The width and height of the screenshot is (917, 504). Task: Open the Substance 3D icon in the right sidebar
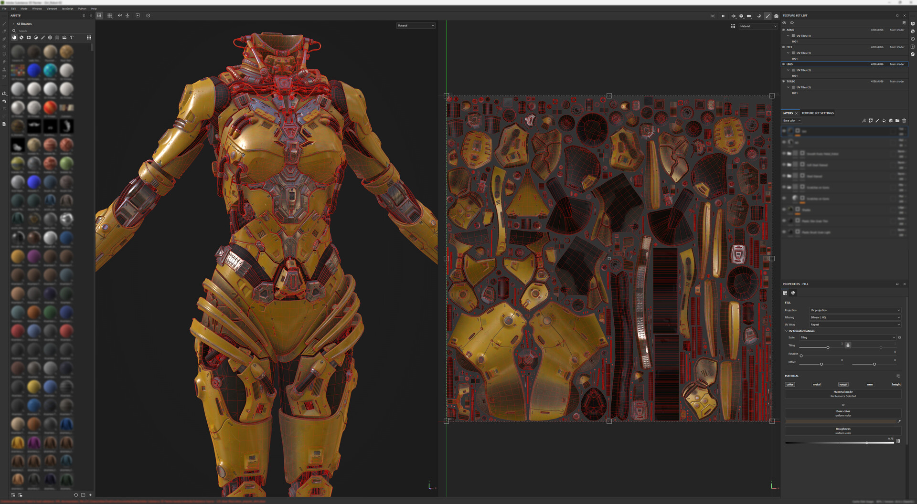913,54
